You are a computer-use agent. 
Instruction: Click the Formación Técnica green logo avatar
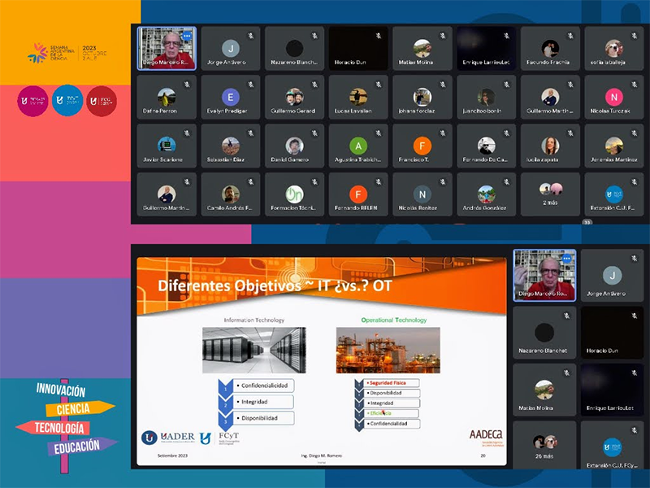[294, 194]
